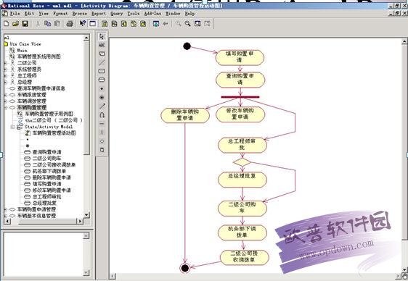Click the Zoom Out magnifier icon
This screenshot has height=281, width=408.
click(187, 24)
